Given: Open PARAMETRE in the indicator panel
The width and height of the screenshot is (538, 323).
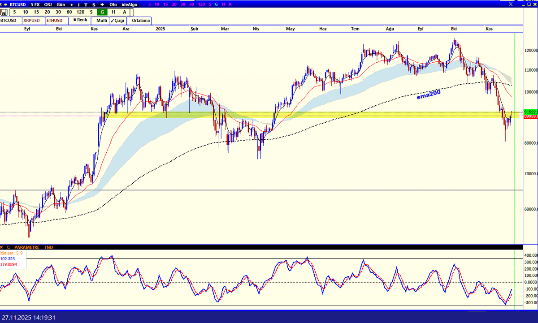Looking at the screenshot, I should (27, 247).
